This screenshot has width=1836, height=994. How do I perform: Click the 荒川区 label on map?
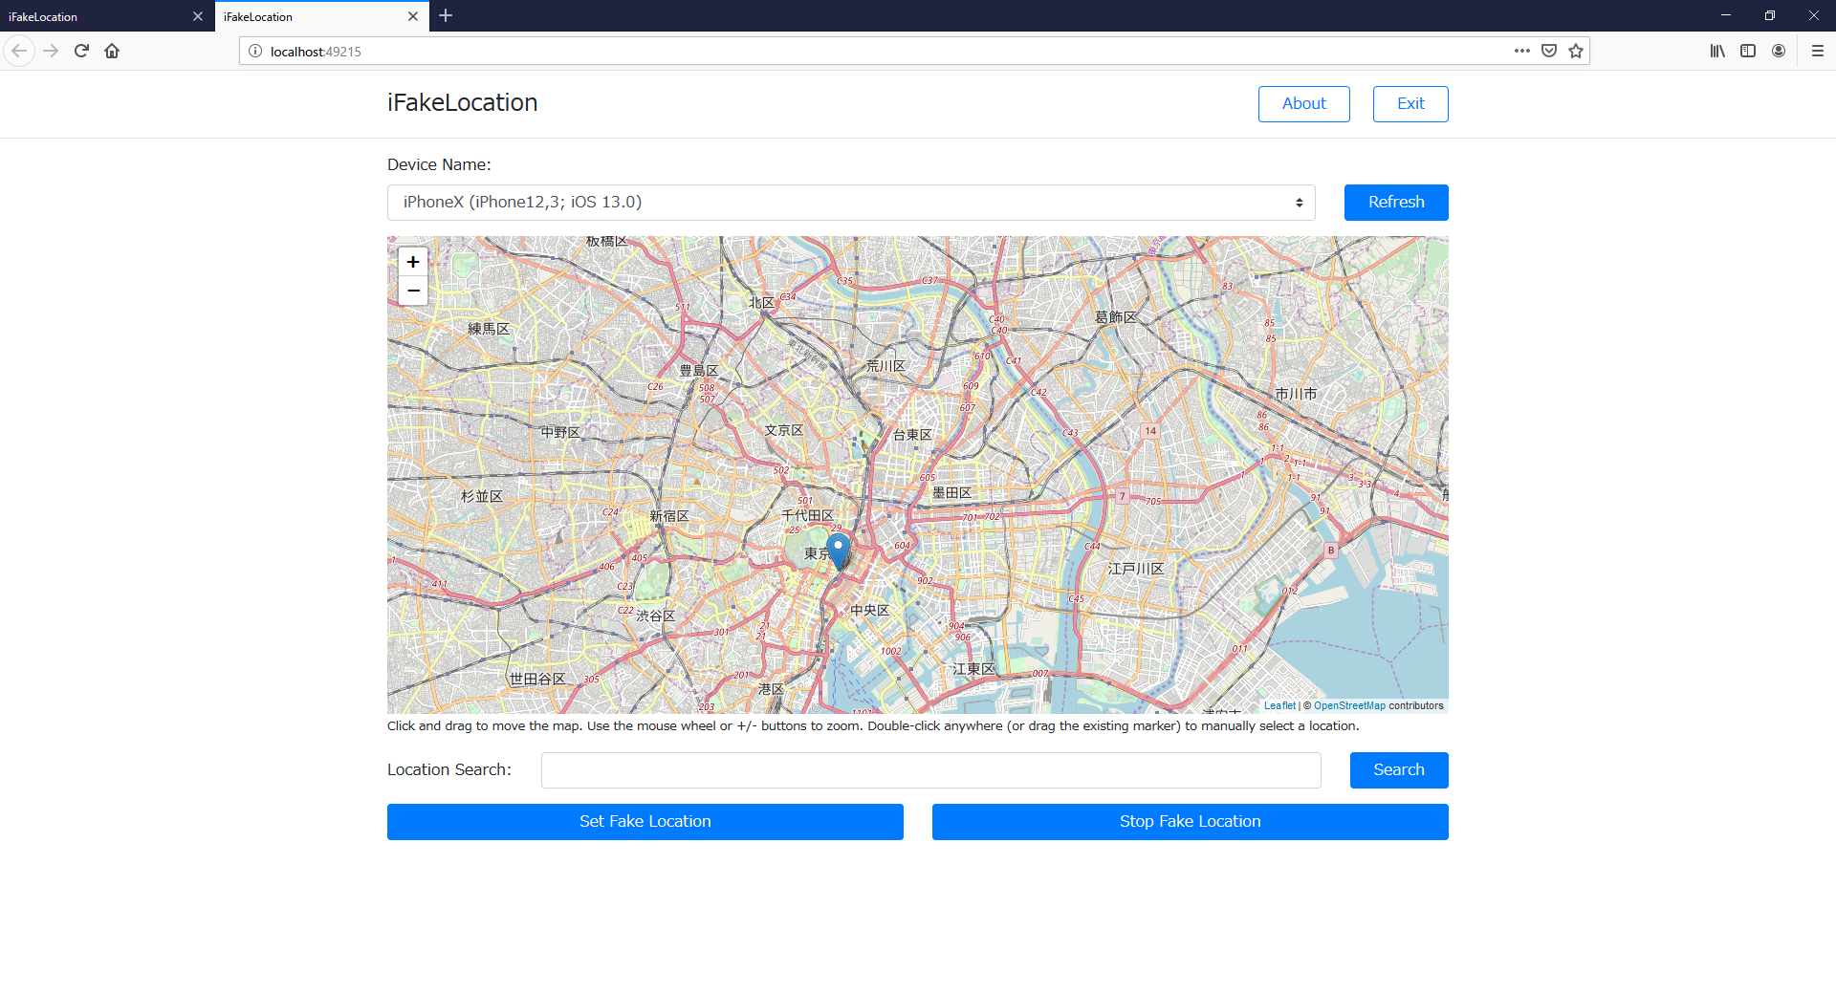[885, 366]
